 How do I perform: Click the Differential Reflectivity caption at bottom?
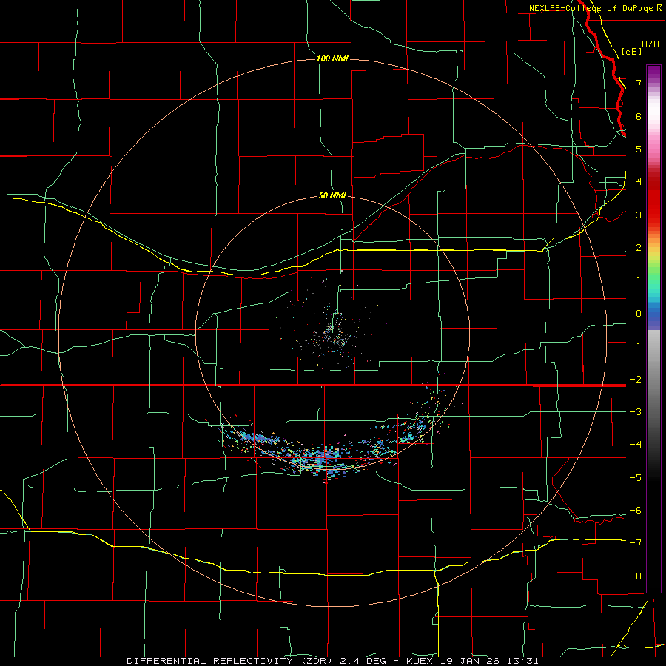point(332,661)
